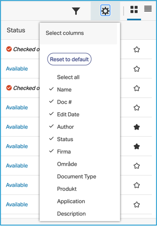Enable the Område column
The width and height of the screenshot is (157, 226).
(67, 164)
